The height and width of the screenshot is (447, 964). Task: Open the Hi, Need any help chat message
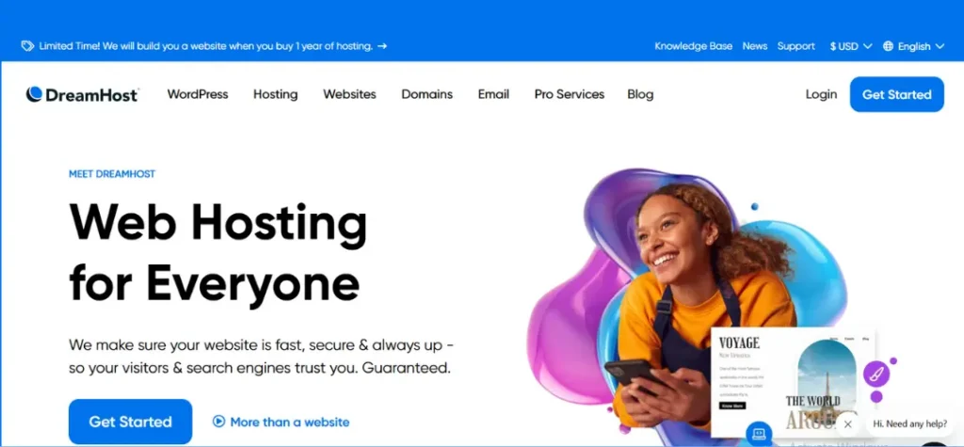coord(910,423)
